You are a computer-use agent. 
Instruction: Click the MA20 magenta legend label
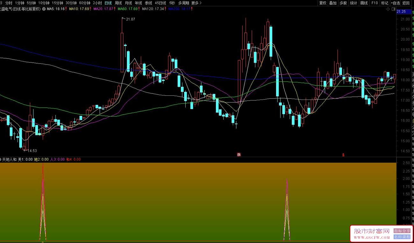click(x=103, y=9)
